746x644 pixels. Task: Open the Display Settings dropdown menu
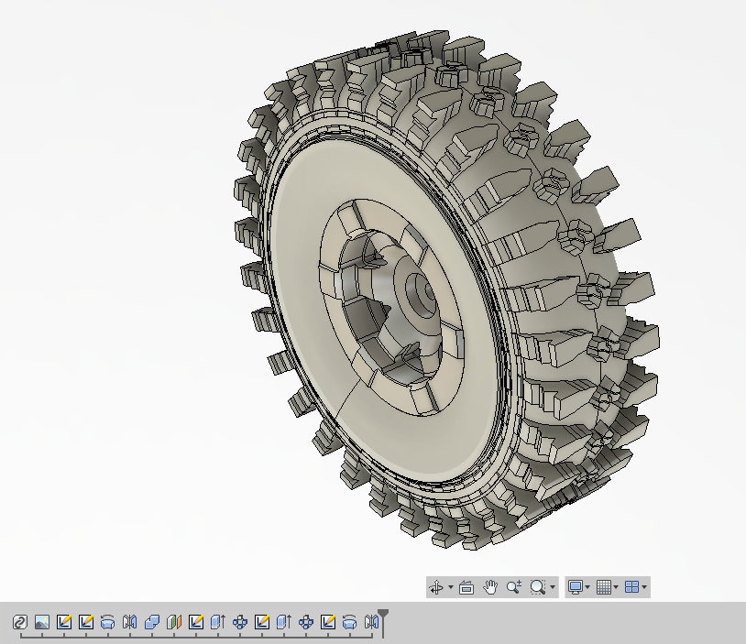point(587,586)
